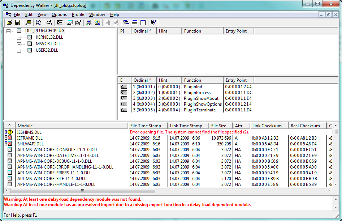Image resolution: width=342 pixels, height=221 pixels.
Task: Click the Open file toolbar icon
Action: pos(9,22)
